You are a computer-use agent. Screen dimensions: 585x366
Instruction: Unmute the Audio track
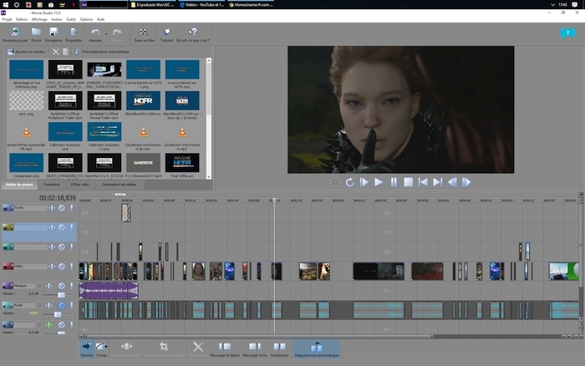coord(62,305)
